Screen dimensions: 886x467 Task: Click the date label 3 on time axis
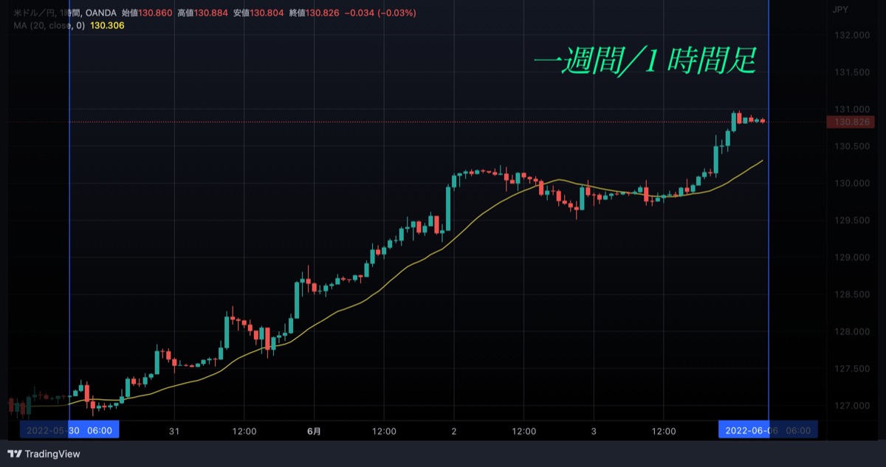point(594,431)
